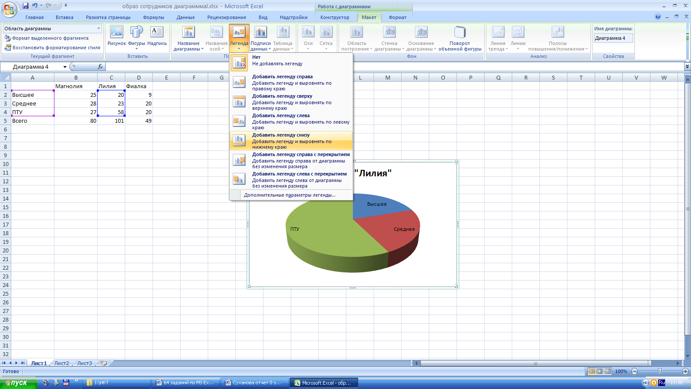The height and width of the screenshot is (389, 691).
Task: Click the Select All corner button
Action: coord(5,78)
